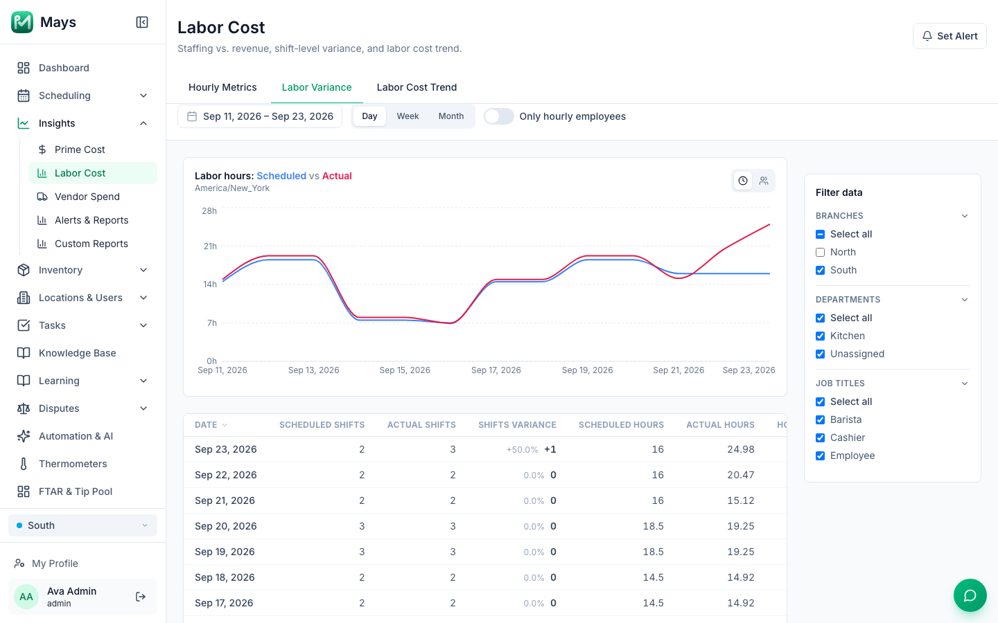The width and height of the screenshot is (998, 623).
Task: Click the Alerts & Reports chart icon
Action: coord(42,220)
